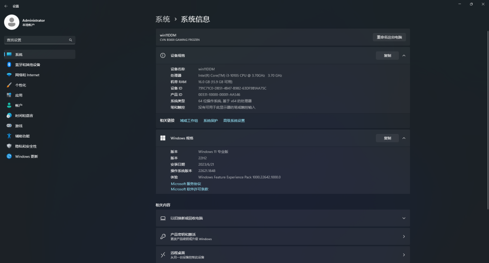Open Network and Internet settings icon
Viewport: 489px width, 263px height.
pos(9,75)
